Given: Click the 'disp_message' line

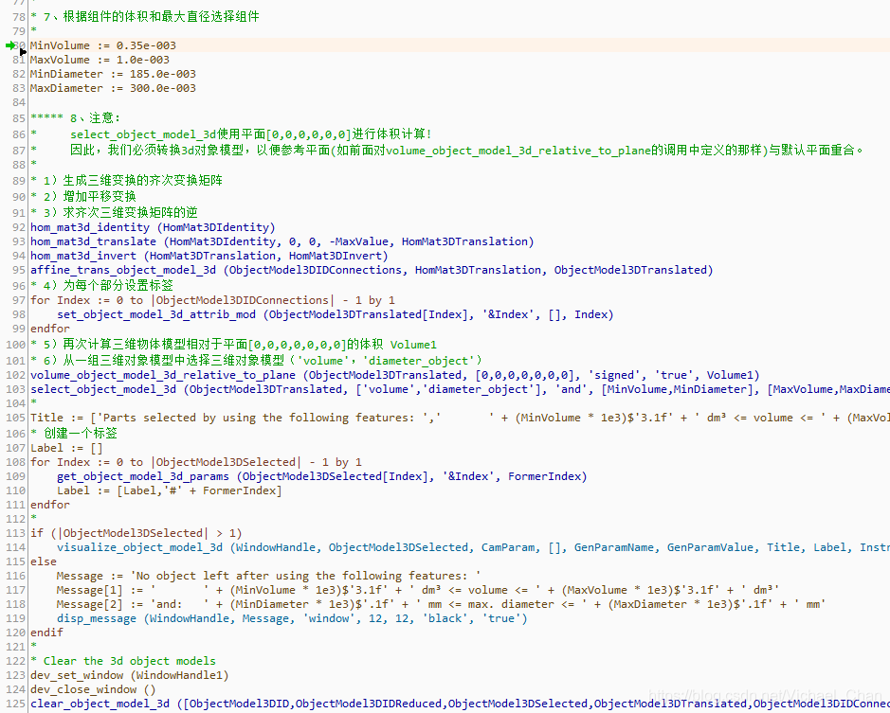Looking at the screenshot, I should [292, 618].
